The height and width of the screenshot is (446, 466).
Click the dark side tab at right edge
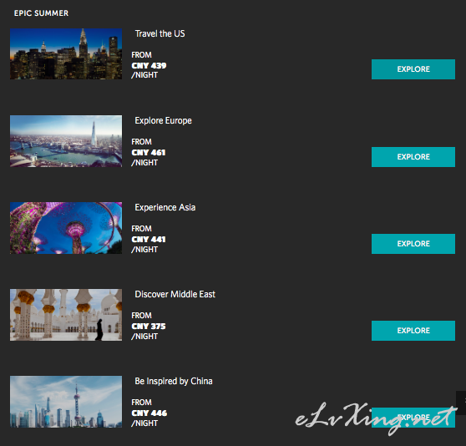click(x=461, y=403)
